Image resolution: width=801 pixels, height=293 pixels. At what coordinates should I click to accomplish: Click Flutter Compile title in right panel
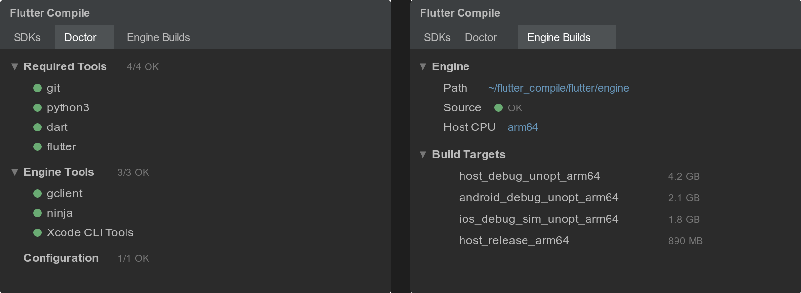460,13
